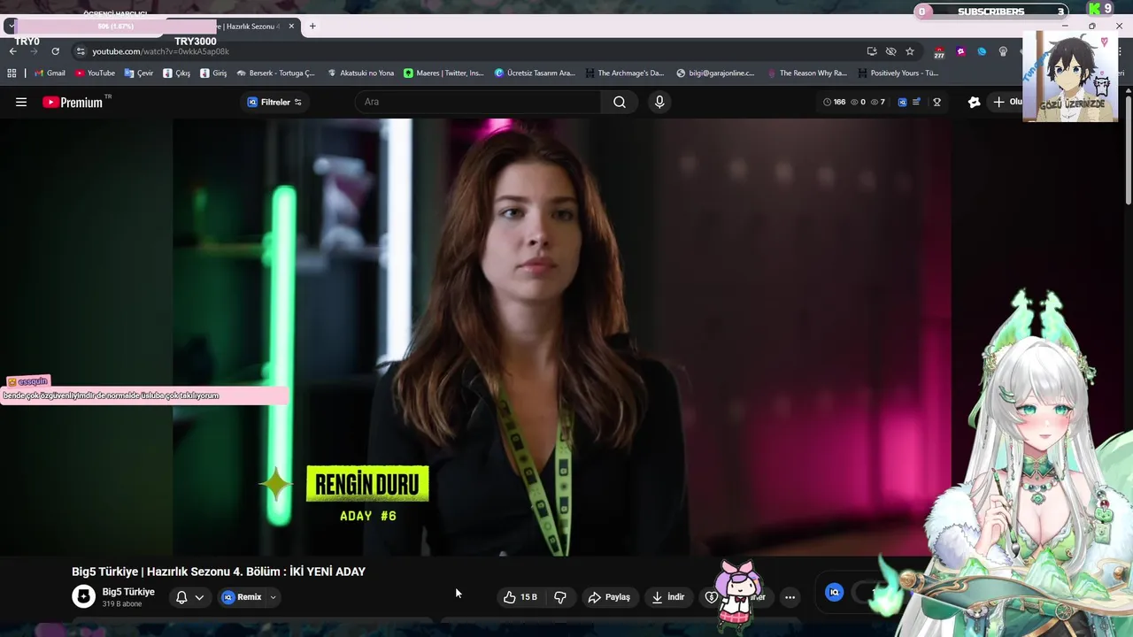Open the playlist lines icon in header
1133x637 pixels.
917,102
